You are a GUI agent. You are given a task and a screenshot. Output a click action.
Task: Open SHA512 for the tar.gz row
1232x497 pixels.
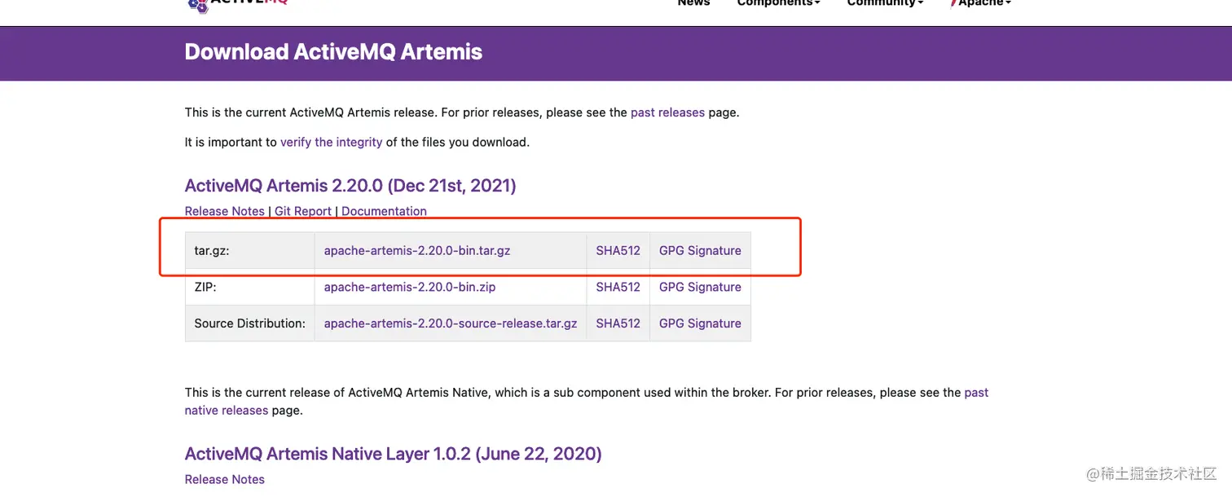pos(618,251)
